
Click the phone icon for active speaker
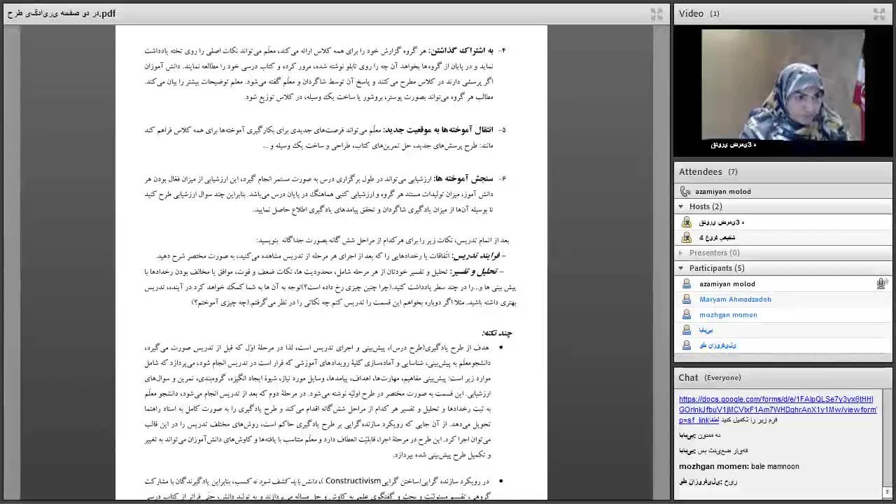[685, 191]
